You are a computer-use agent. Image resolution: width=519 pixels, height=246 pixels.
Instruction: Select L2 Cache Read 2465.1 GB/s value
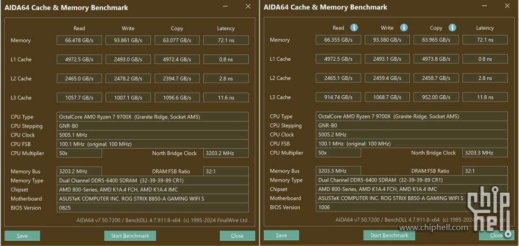[x=338, y=78]
